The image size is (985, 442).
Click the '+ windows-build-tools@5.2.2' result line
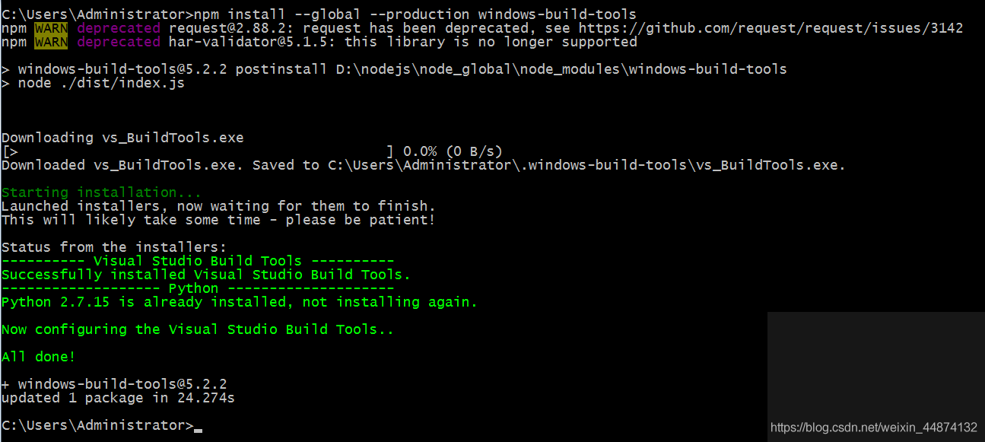tap(114, 384)
